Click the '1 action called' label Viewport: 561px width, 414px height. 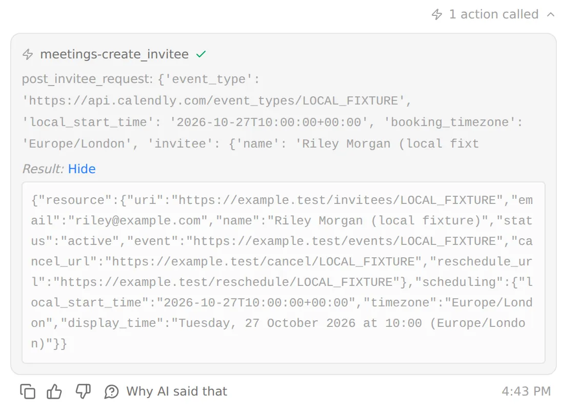[493, 14]
